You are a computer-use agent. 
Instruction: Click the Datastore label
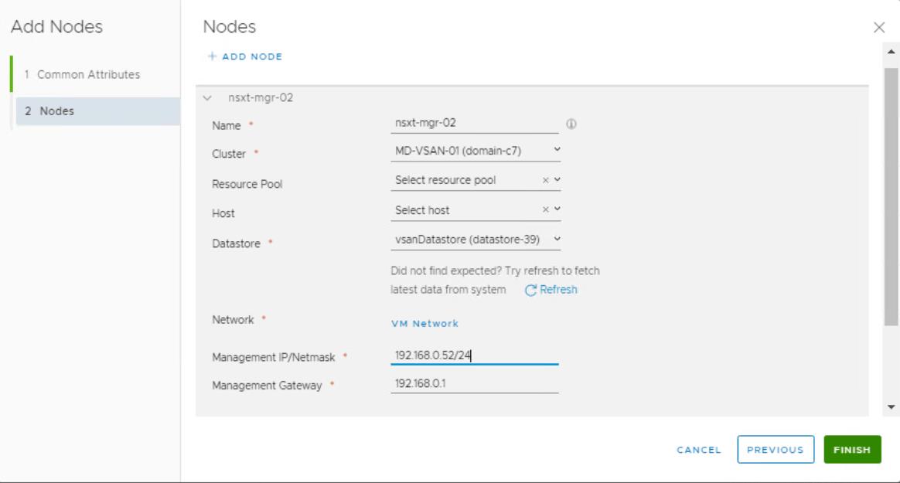(x=236, y=243)
